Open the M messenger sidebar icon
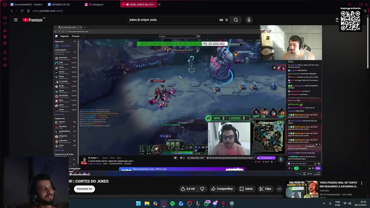This screenshot has width=370, height=208. pyautogui.click(x=5, y=43)
